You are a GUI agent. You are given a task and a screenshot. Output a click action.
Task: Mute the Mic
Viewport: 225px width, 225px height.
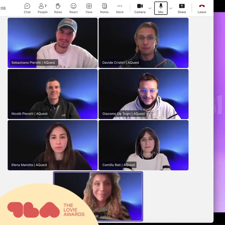161,8
